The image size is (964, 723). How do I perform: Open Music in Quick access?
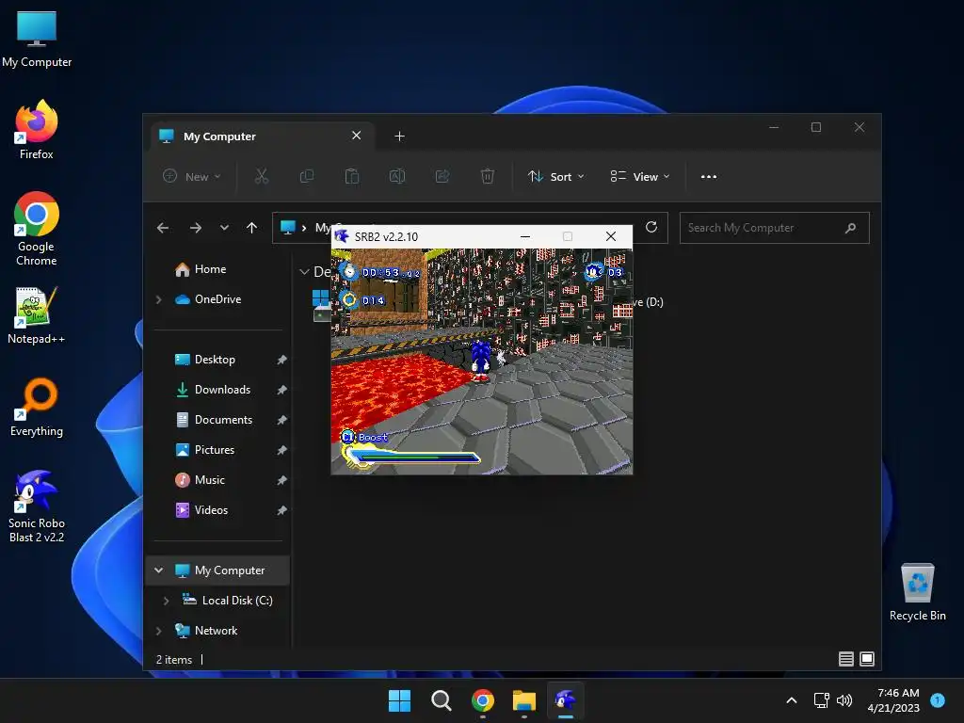(x=201, y=480)
